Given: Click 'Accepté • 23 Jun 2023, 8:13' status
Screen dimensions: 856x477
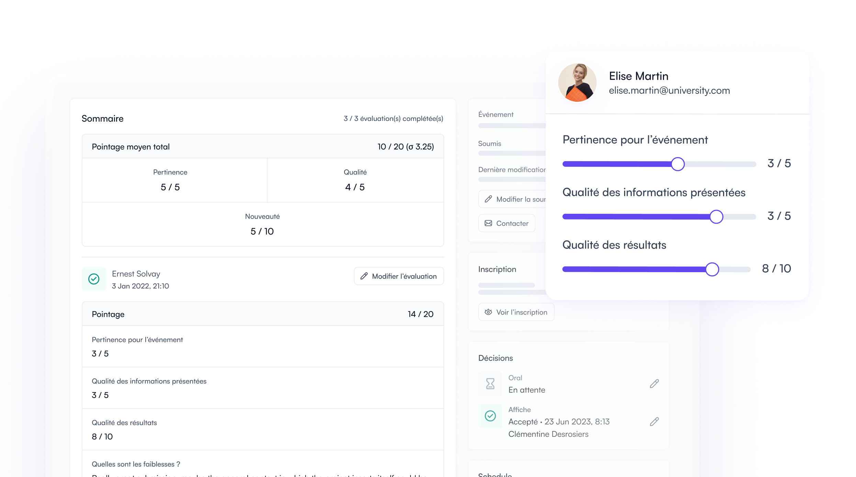Looking at the screenshot, I should pos(559,422).
